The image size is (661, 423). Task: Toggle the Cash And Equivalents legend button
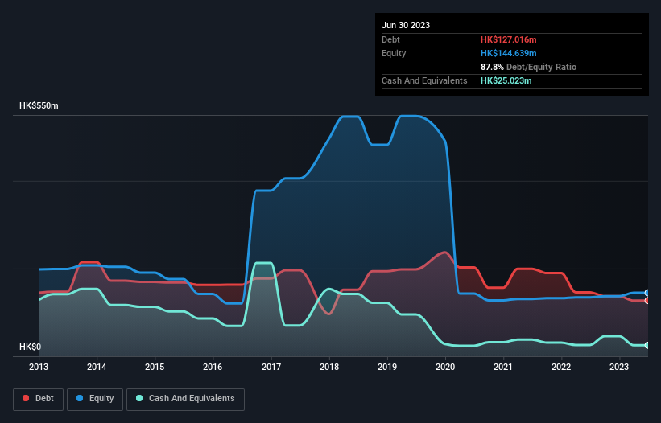click(185, 399)
